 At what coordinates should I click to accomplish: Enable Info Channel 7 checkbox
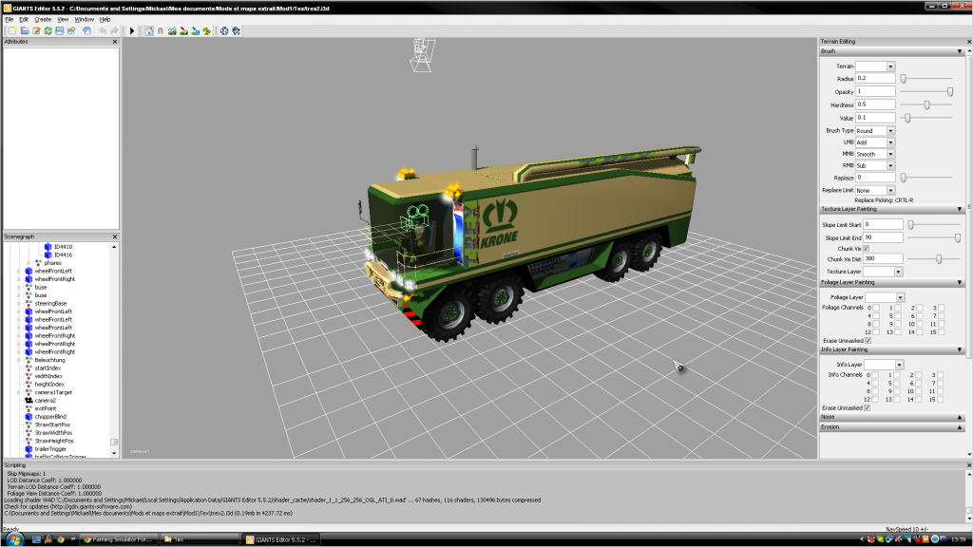click(940, 384)
